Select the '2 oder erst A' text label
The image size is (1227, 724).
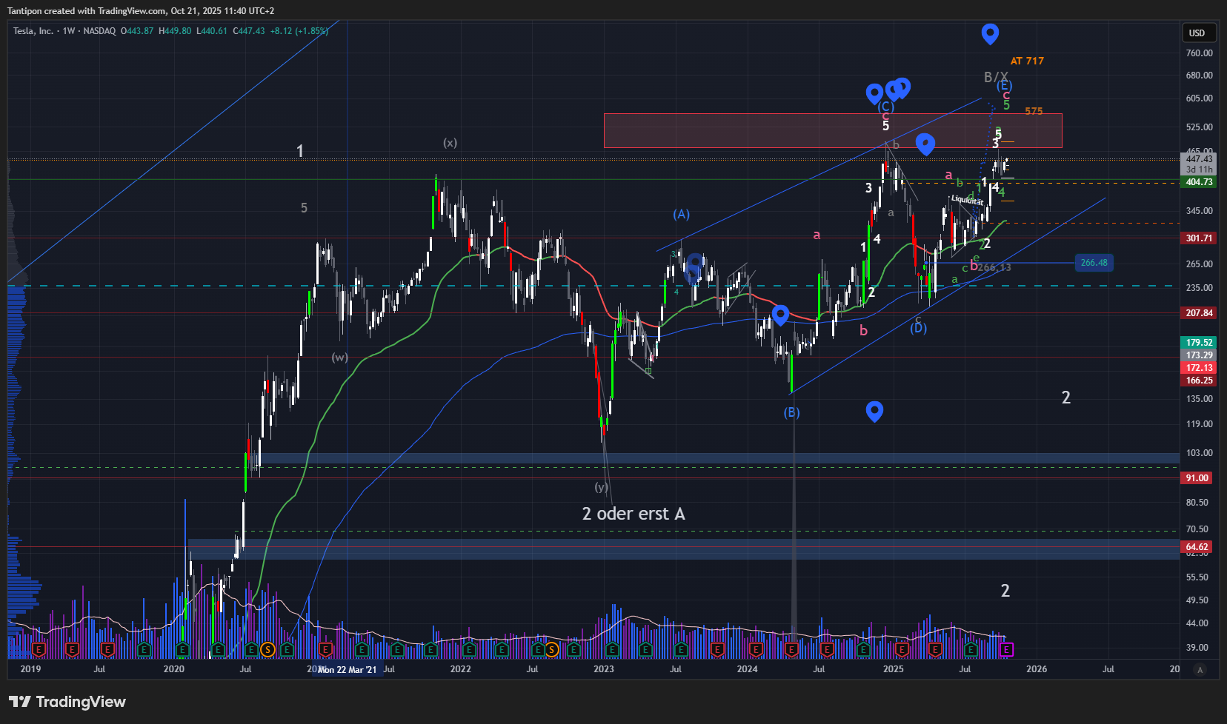tap(634, 514)
